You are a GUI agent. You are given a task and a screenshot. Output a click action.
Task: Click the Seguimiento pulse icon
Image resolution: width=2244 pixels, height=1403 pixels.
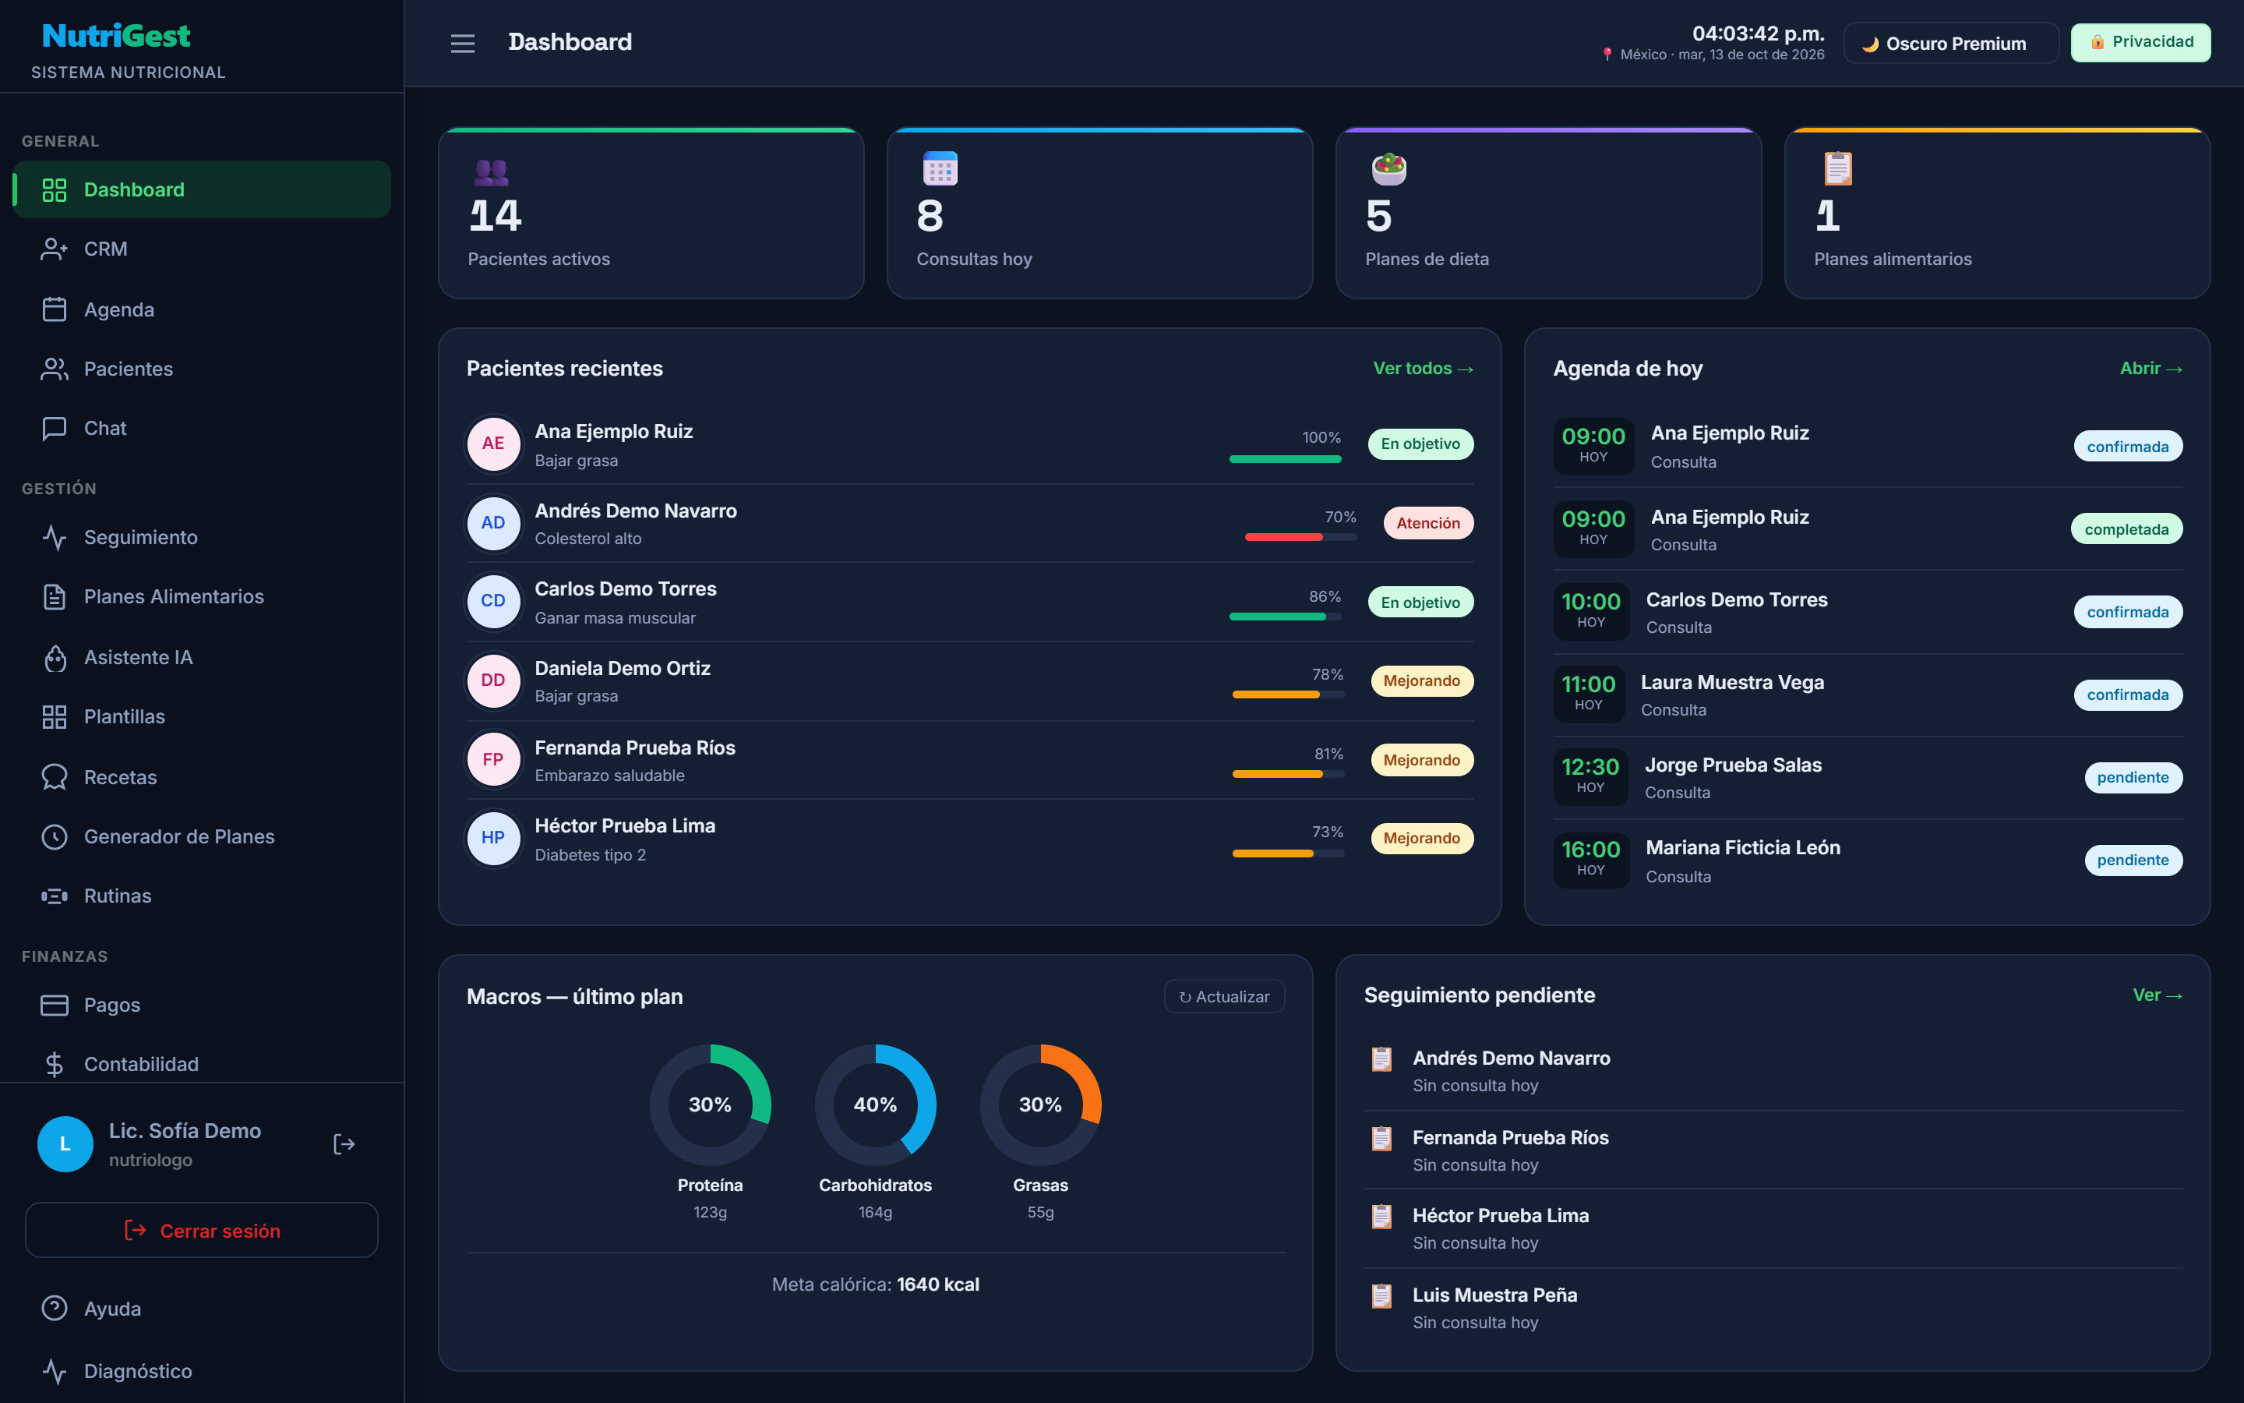pyautogui.click(x=54, y=537)
